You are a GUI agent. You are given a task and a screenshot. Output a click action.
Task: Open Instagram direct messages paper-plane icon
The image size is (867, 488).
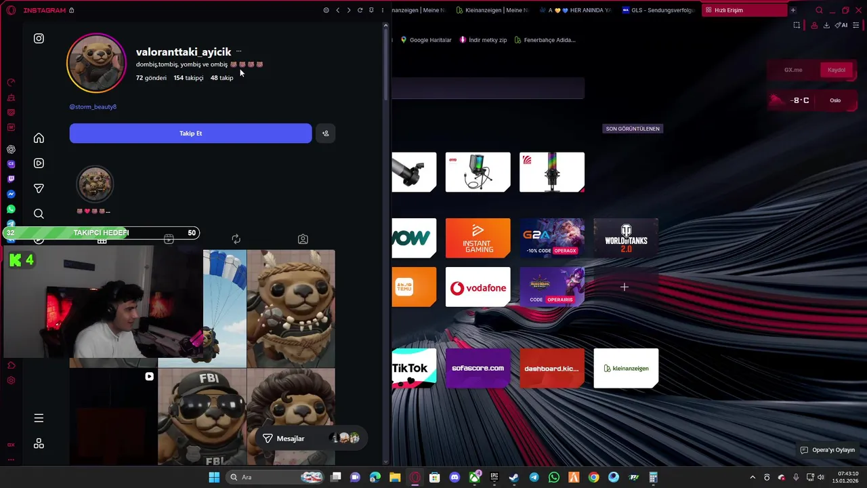(x=39, y=188)
